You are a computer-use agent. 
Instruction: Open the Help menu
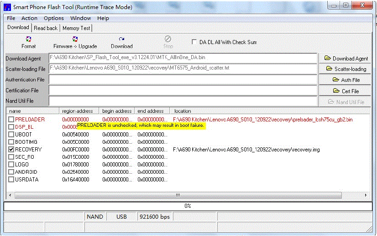103,18
